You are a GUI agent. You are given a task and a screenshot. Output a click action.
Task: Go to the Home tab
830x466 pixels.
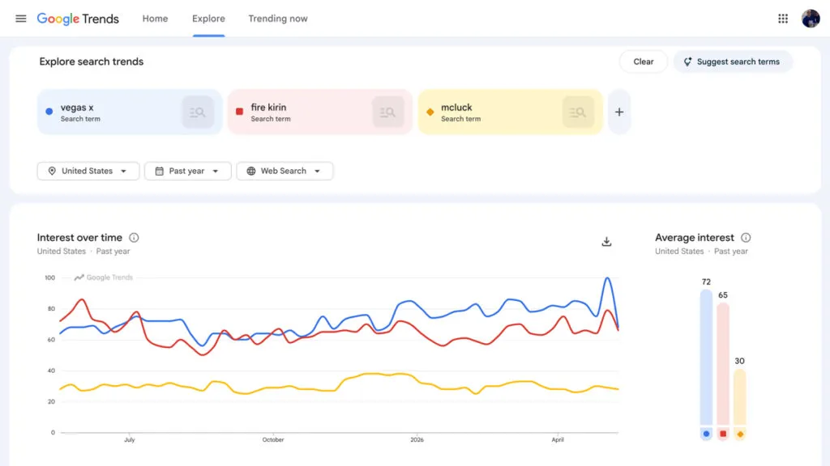155,19
